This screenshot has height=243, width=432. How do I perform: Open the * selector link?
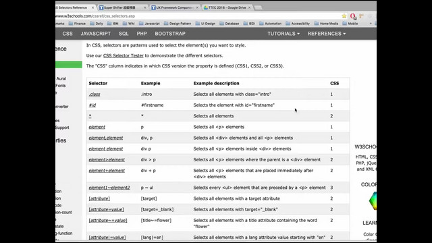[90, 116]
